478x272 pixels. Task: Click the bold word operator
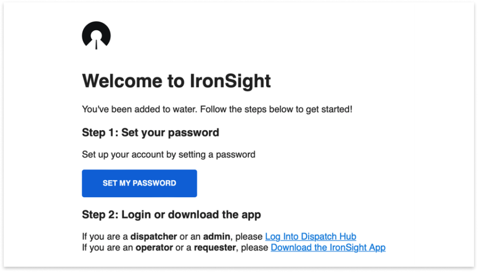(x=154, y=247)
